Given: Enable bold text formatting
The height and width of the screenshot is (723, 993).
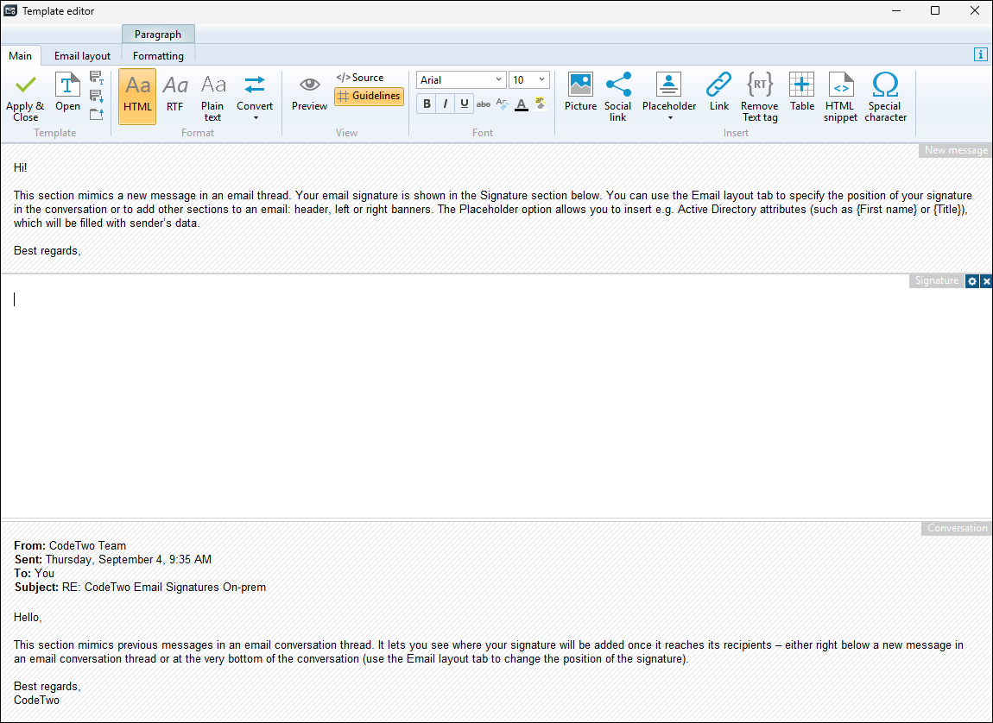Looking at the screenshot, I should coord(426,104).
